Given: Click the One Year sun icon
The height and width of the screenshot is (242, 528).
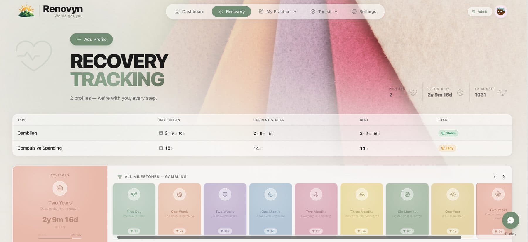Looking at the screenshot, I should click(453, 194).
